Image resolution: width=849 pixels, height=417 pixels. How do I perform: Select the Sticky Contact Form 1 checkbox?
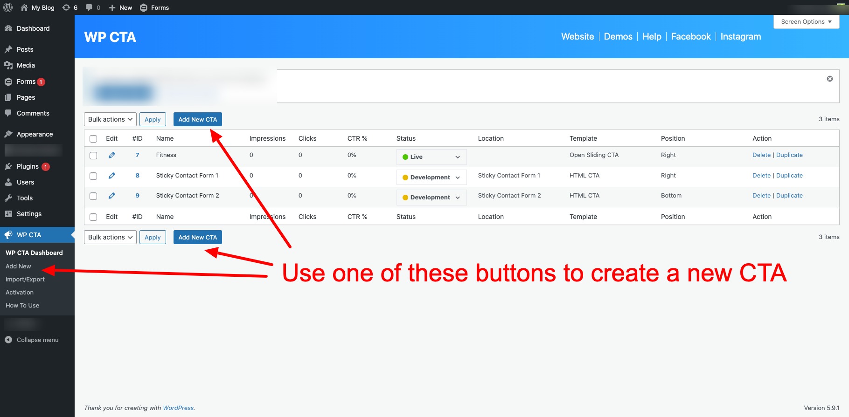93,176
